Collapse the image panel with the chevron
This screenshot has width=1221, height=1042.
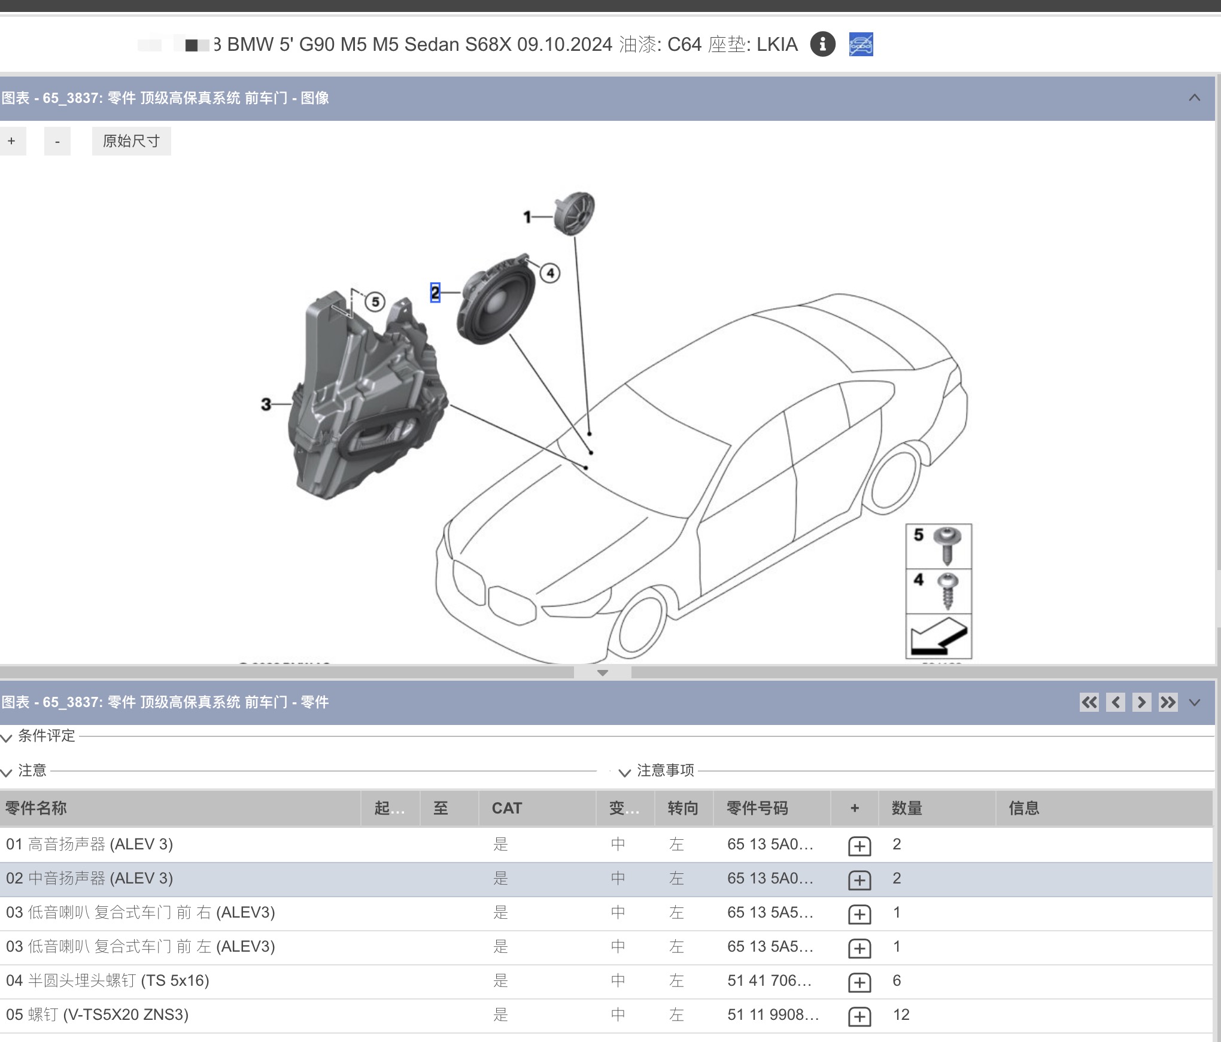[x=1195, y=98]
